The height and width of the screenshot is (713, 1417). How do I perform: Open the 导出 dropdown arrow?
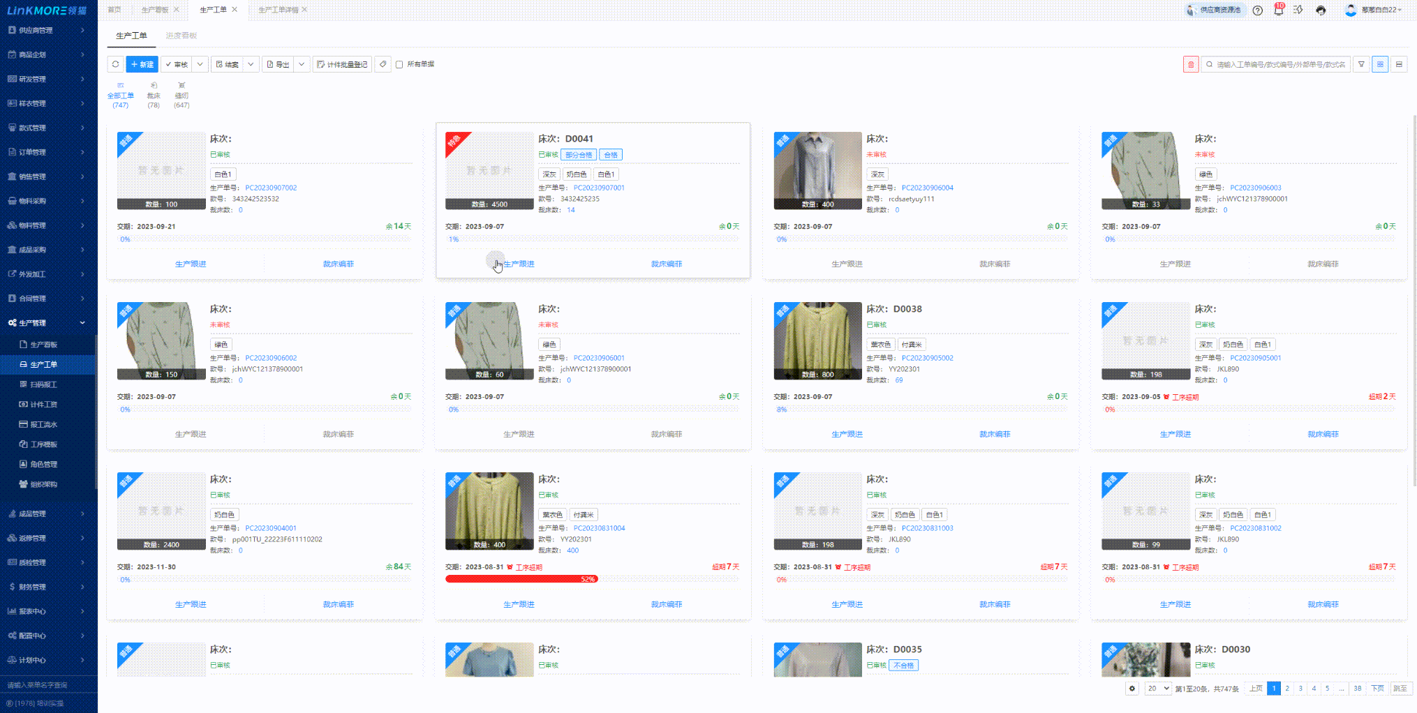coord(302,64)
